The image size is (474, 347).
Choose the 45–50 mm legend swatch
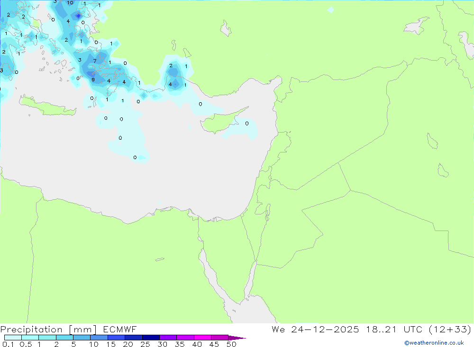(220, 338)
